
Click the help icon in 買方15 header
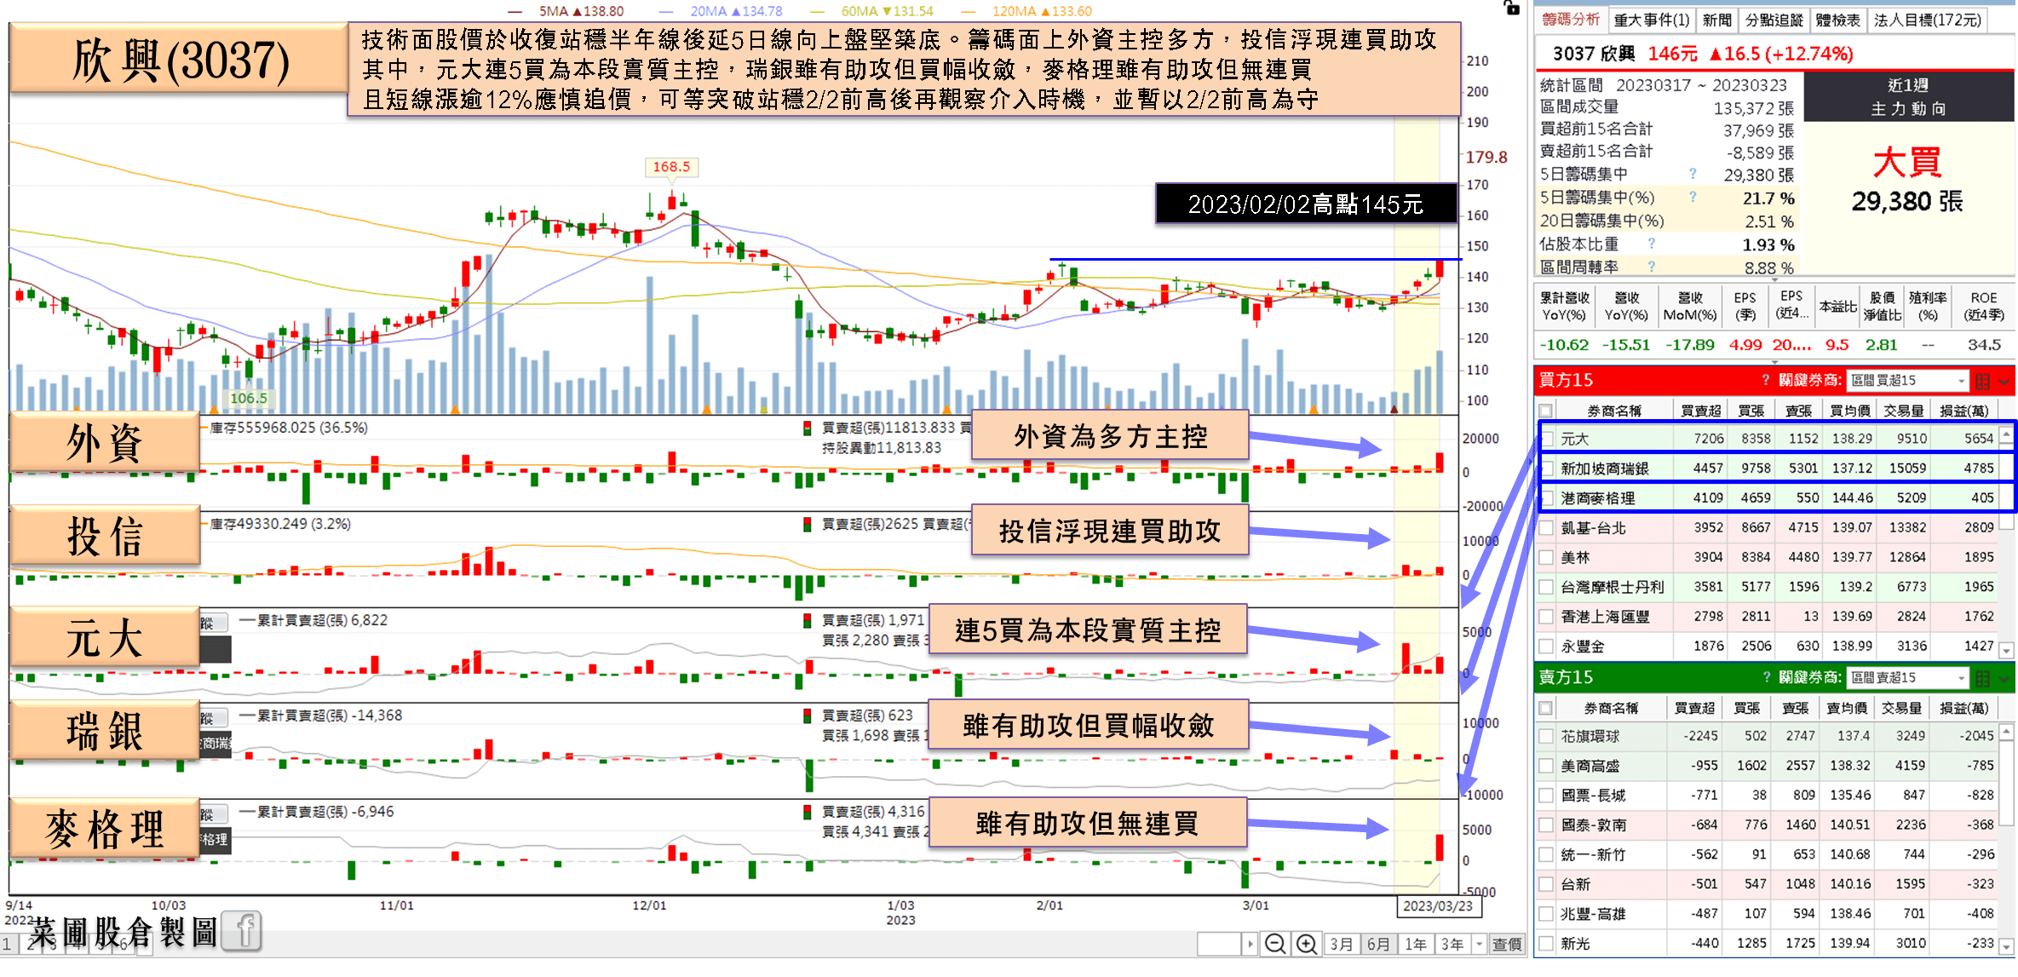(x=1766, y=380)
